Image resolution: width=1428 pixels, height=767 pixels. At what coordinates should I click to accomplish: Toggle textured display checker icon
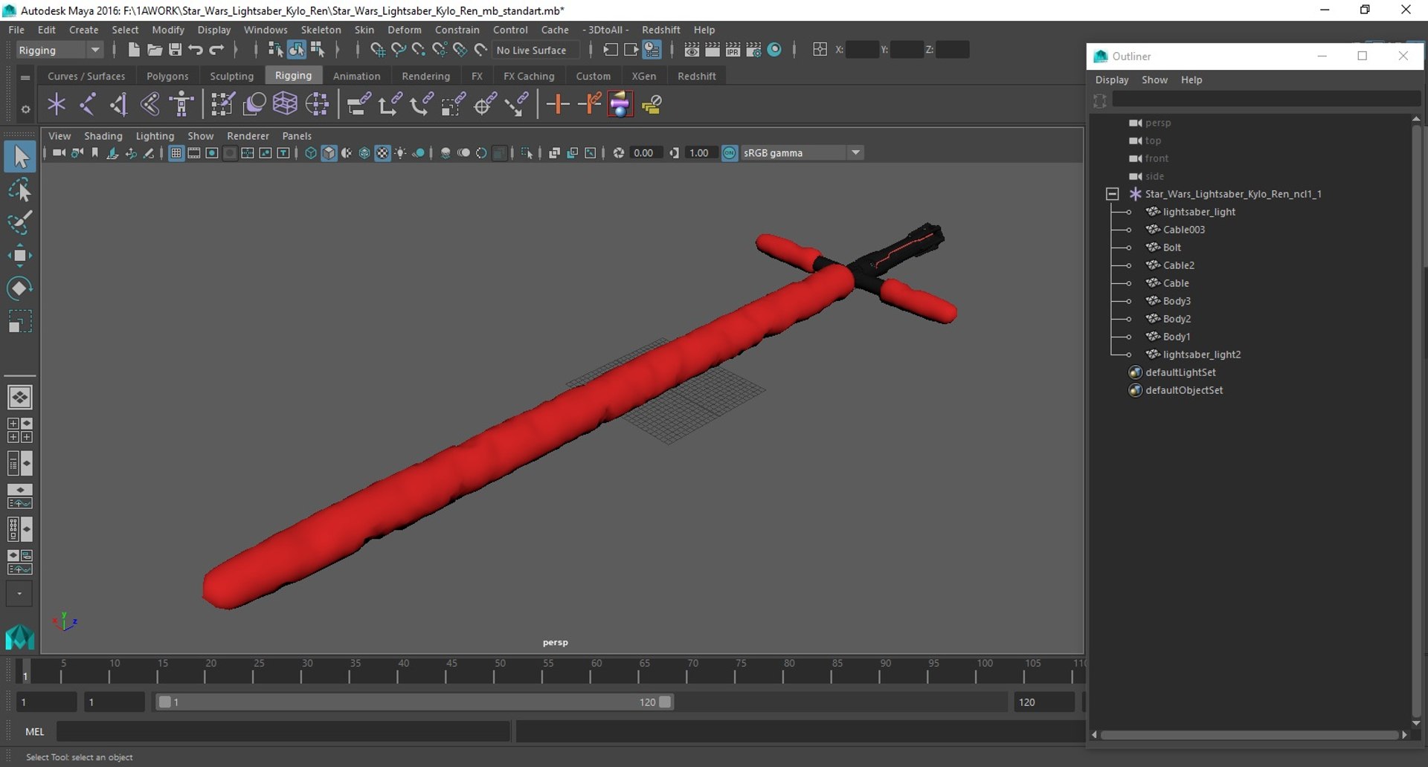coord(382,153)
